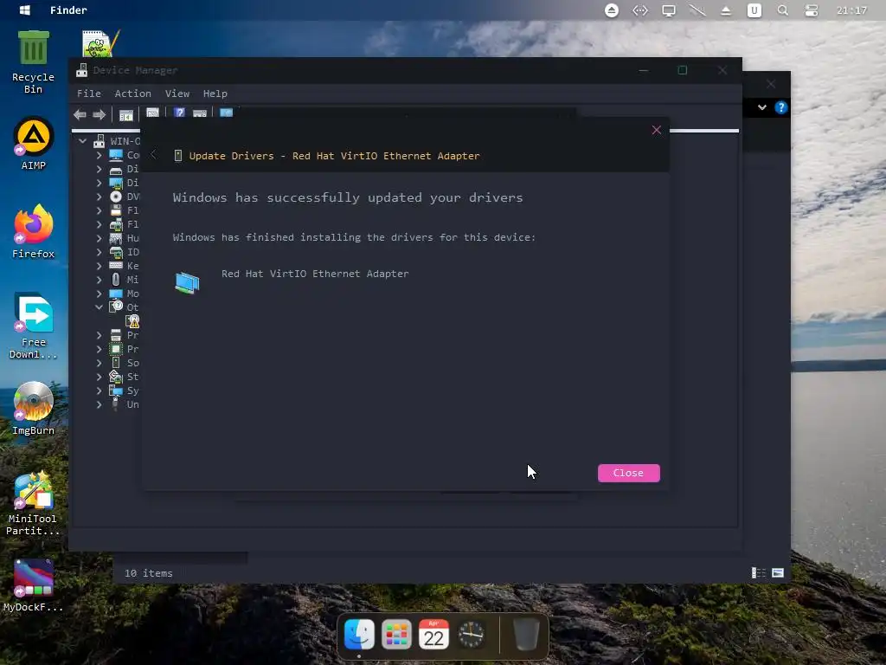The image size is (886, 665).
Task: Select the USB controllers icon in tree
Action: tap(115, 404)
